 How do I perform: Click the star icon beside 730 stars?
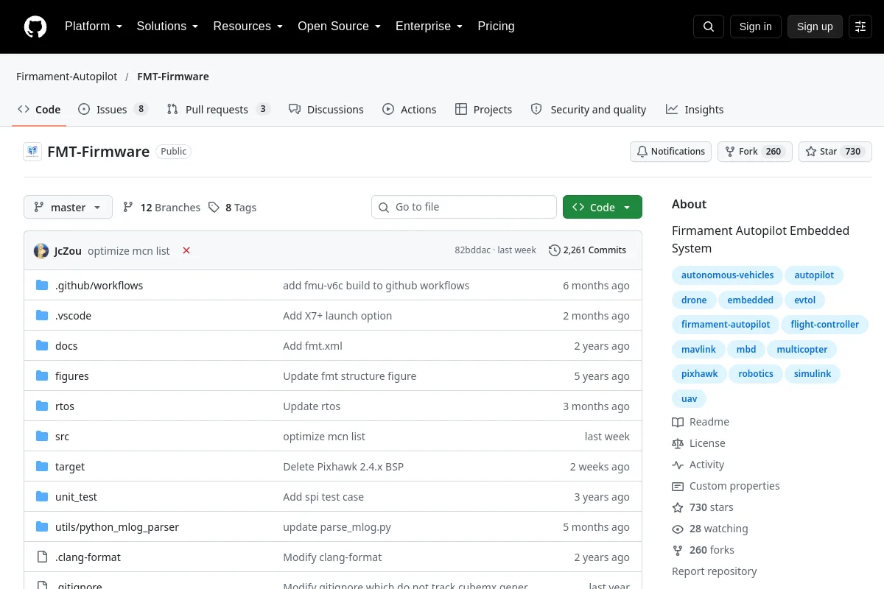(678, 507)
